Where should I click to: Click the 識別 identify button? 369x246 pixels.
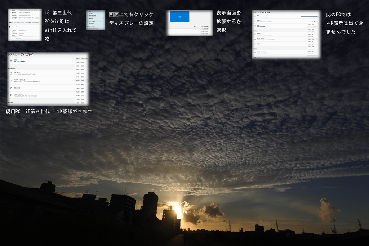click(195, 27)
